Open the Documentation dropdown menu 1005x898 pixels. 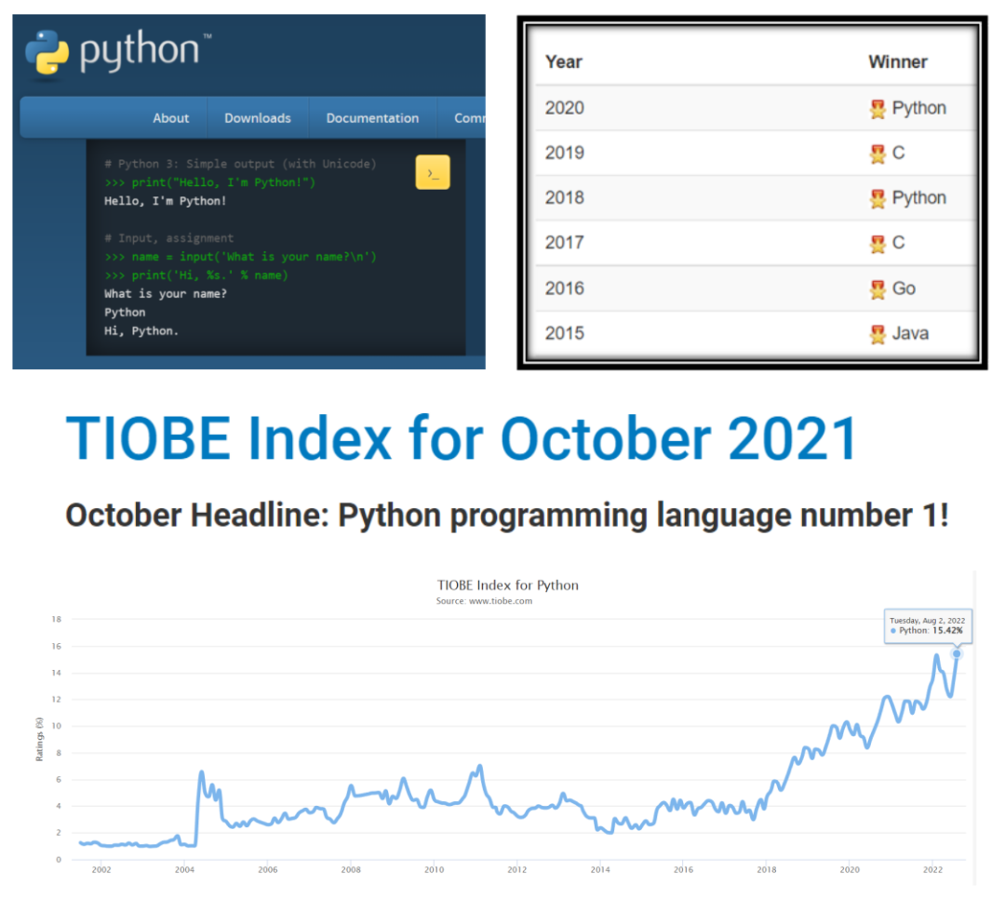coord(372,117)
